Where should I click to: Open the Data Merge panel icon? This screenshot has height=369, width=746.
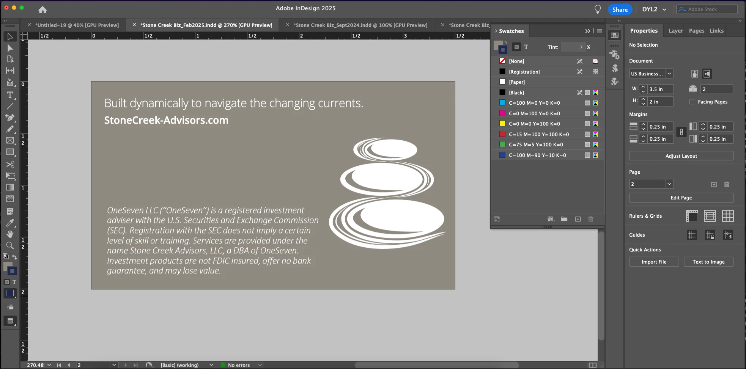coord(615,55)
